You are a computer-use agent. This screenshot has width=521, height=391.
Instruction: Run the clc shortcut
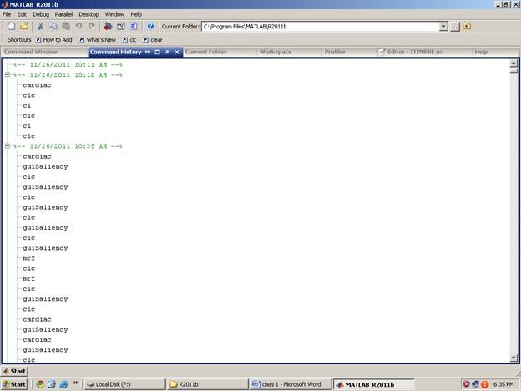click(x=129, y=39)
